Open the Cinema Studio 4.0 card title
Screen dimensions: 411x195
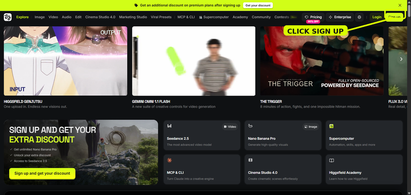(263, 173)
